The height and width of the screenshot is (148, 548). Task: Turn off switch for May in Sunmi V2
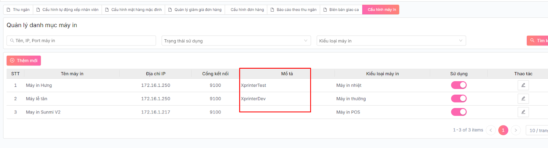(x=459, y=112)
